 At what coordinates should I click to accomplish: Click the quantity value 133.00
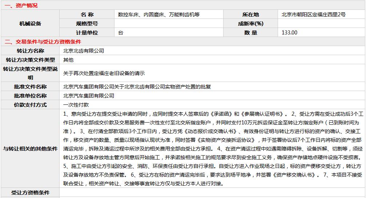tap(290, 33)
